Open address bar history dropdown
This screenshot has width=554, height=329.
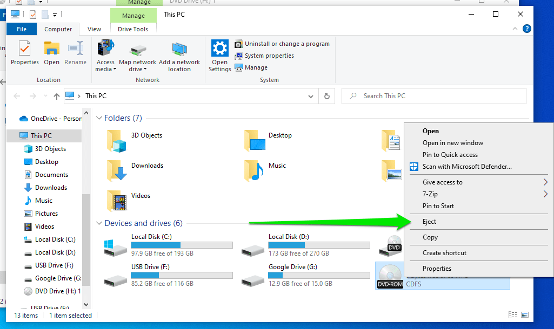(310, 96)
